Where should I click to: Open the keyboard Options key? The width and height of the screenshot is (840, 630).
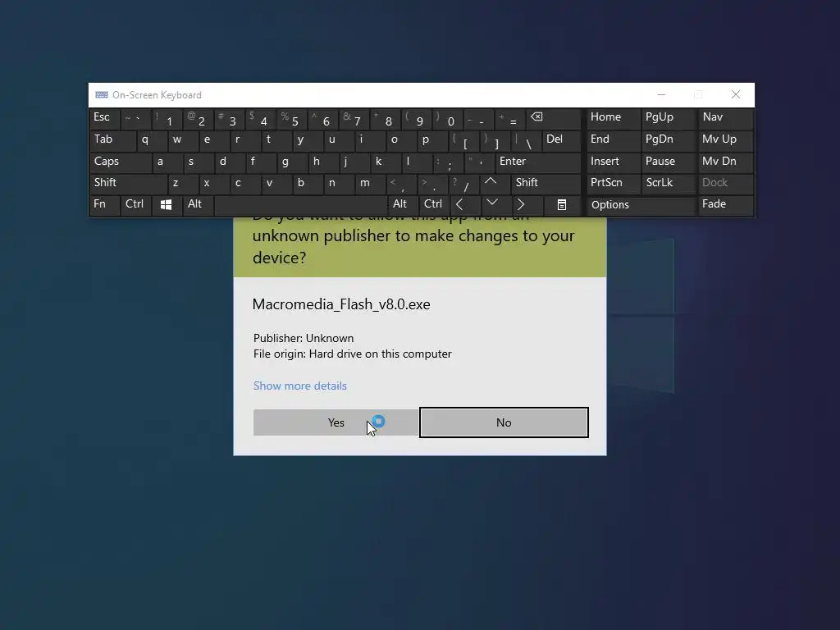(641, 205)
